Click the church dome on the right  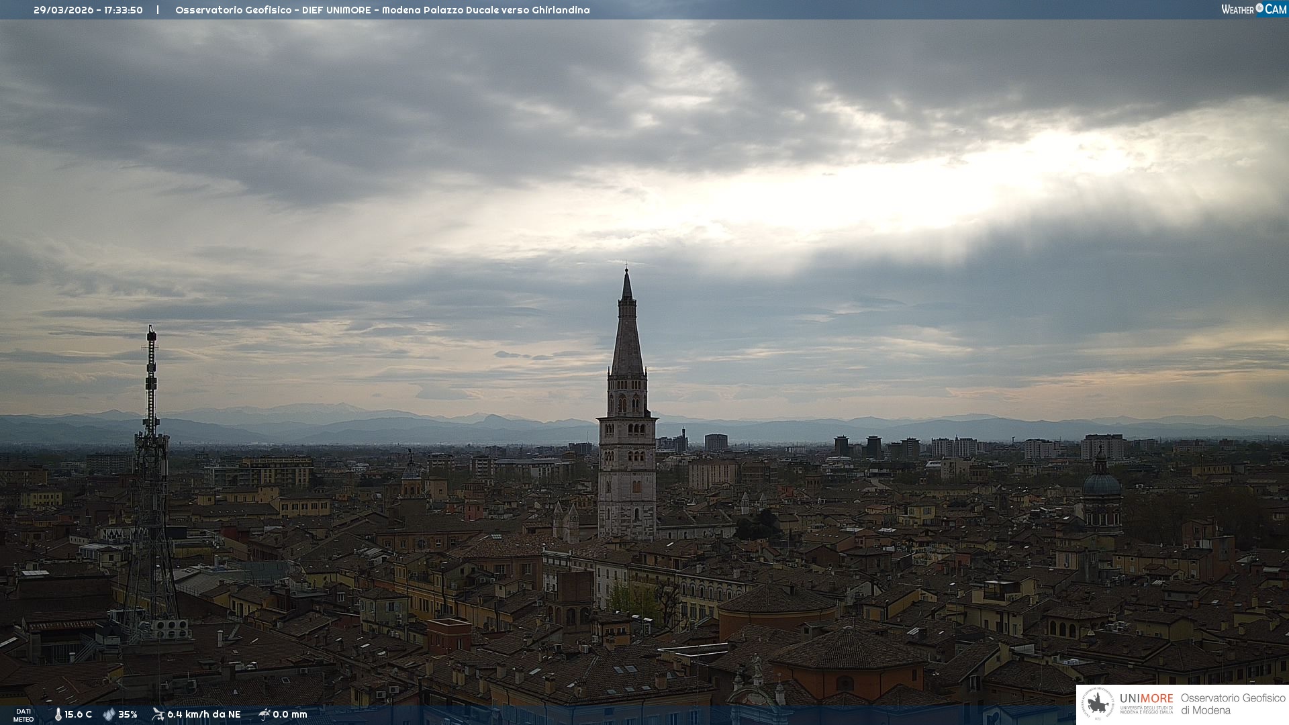(x=1101, y=483)
